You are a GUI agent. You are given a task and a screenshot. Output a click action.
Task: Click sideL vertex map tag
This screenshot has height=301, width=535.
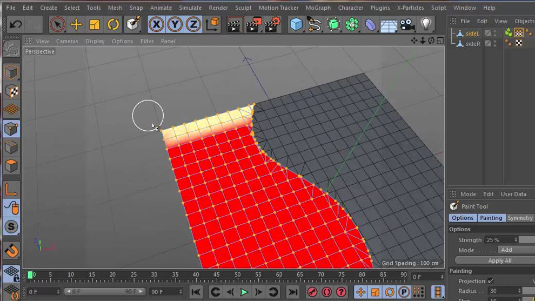point(519,33)
